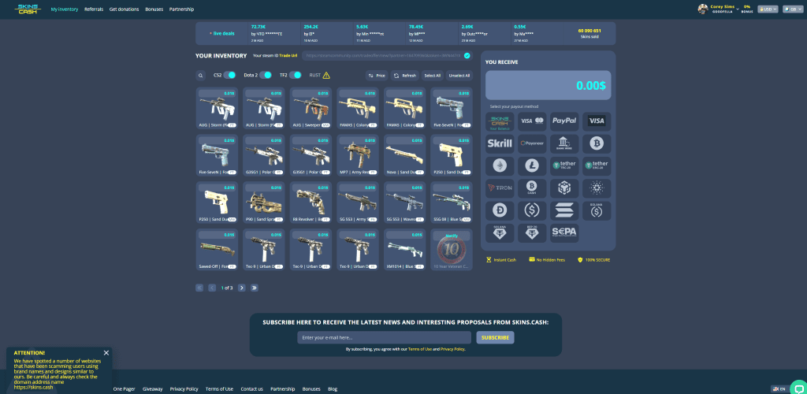Screen dimensions: 807x394
Task: Select the Payoneer payout option
Action: pos(532,143)
